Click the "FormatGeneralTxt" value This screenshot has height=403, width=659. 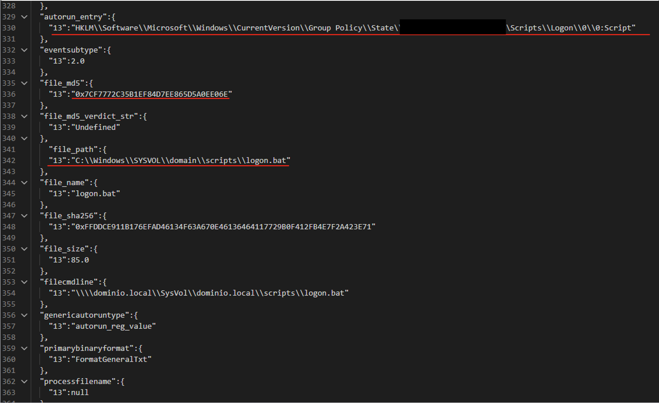click(112, 359)
